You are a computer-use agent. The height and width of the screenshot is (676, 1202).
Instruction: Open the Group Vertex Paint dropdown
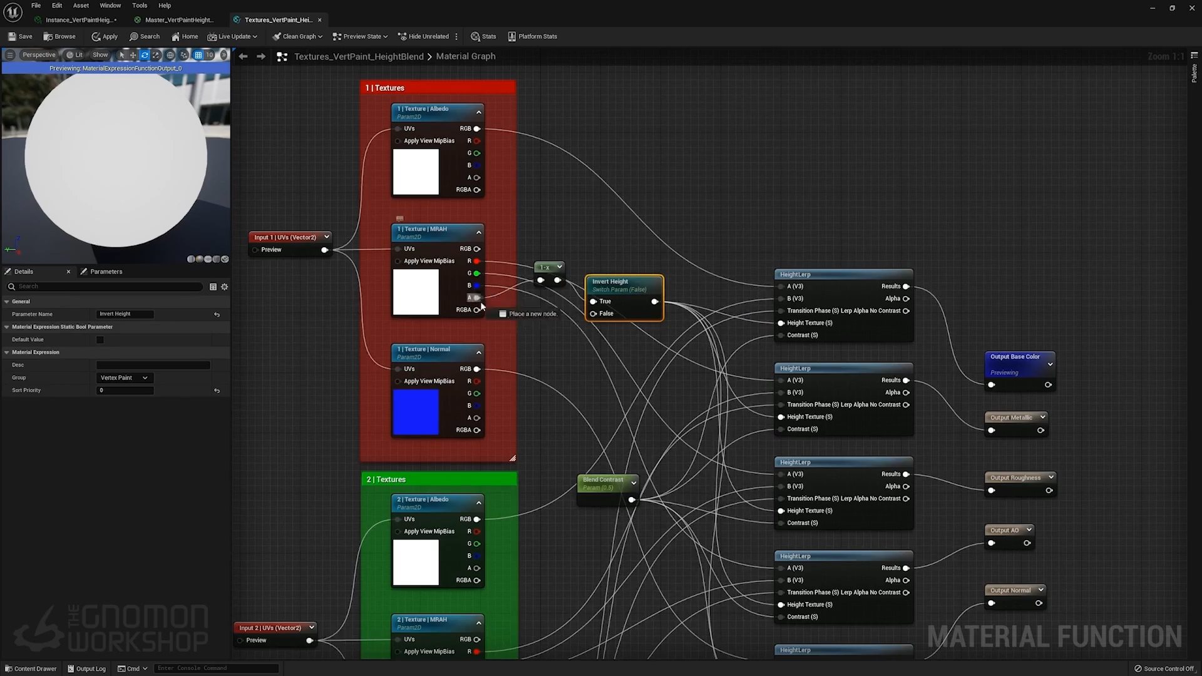point(124,378)
